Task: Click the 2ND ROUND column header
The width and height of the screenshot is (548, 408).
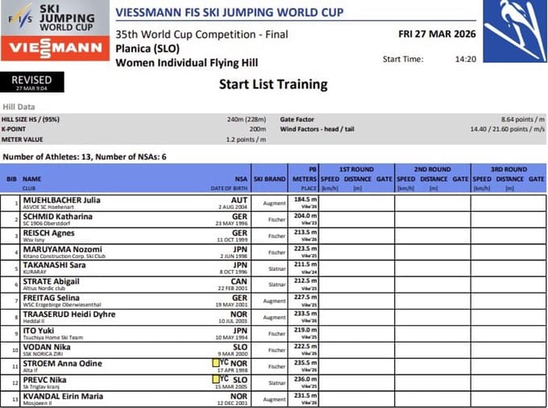Action: coord(432,169)
